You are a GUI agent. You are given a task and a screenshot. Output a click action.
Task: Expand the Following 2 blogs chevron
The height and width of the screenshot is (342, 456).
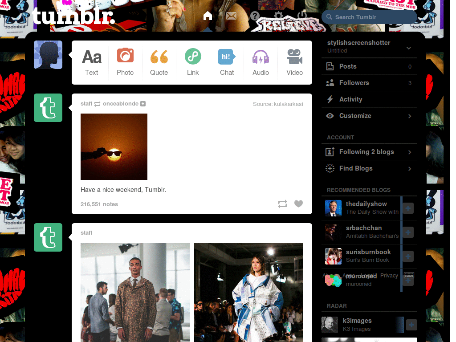tap(410, 152)
